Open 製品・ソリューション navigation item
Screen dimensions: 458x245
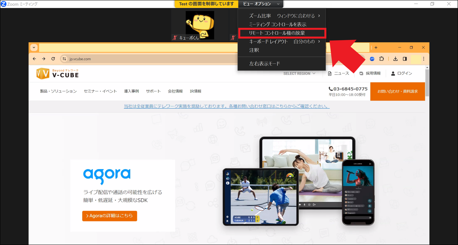tap(58, 91)
